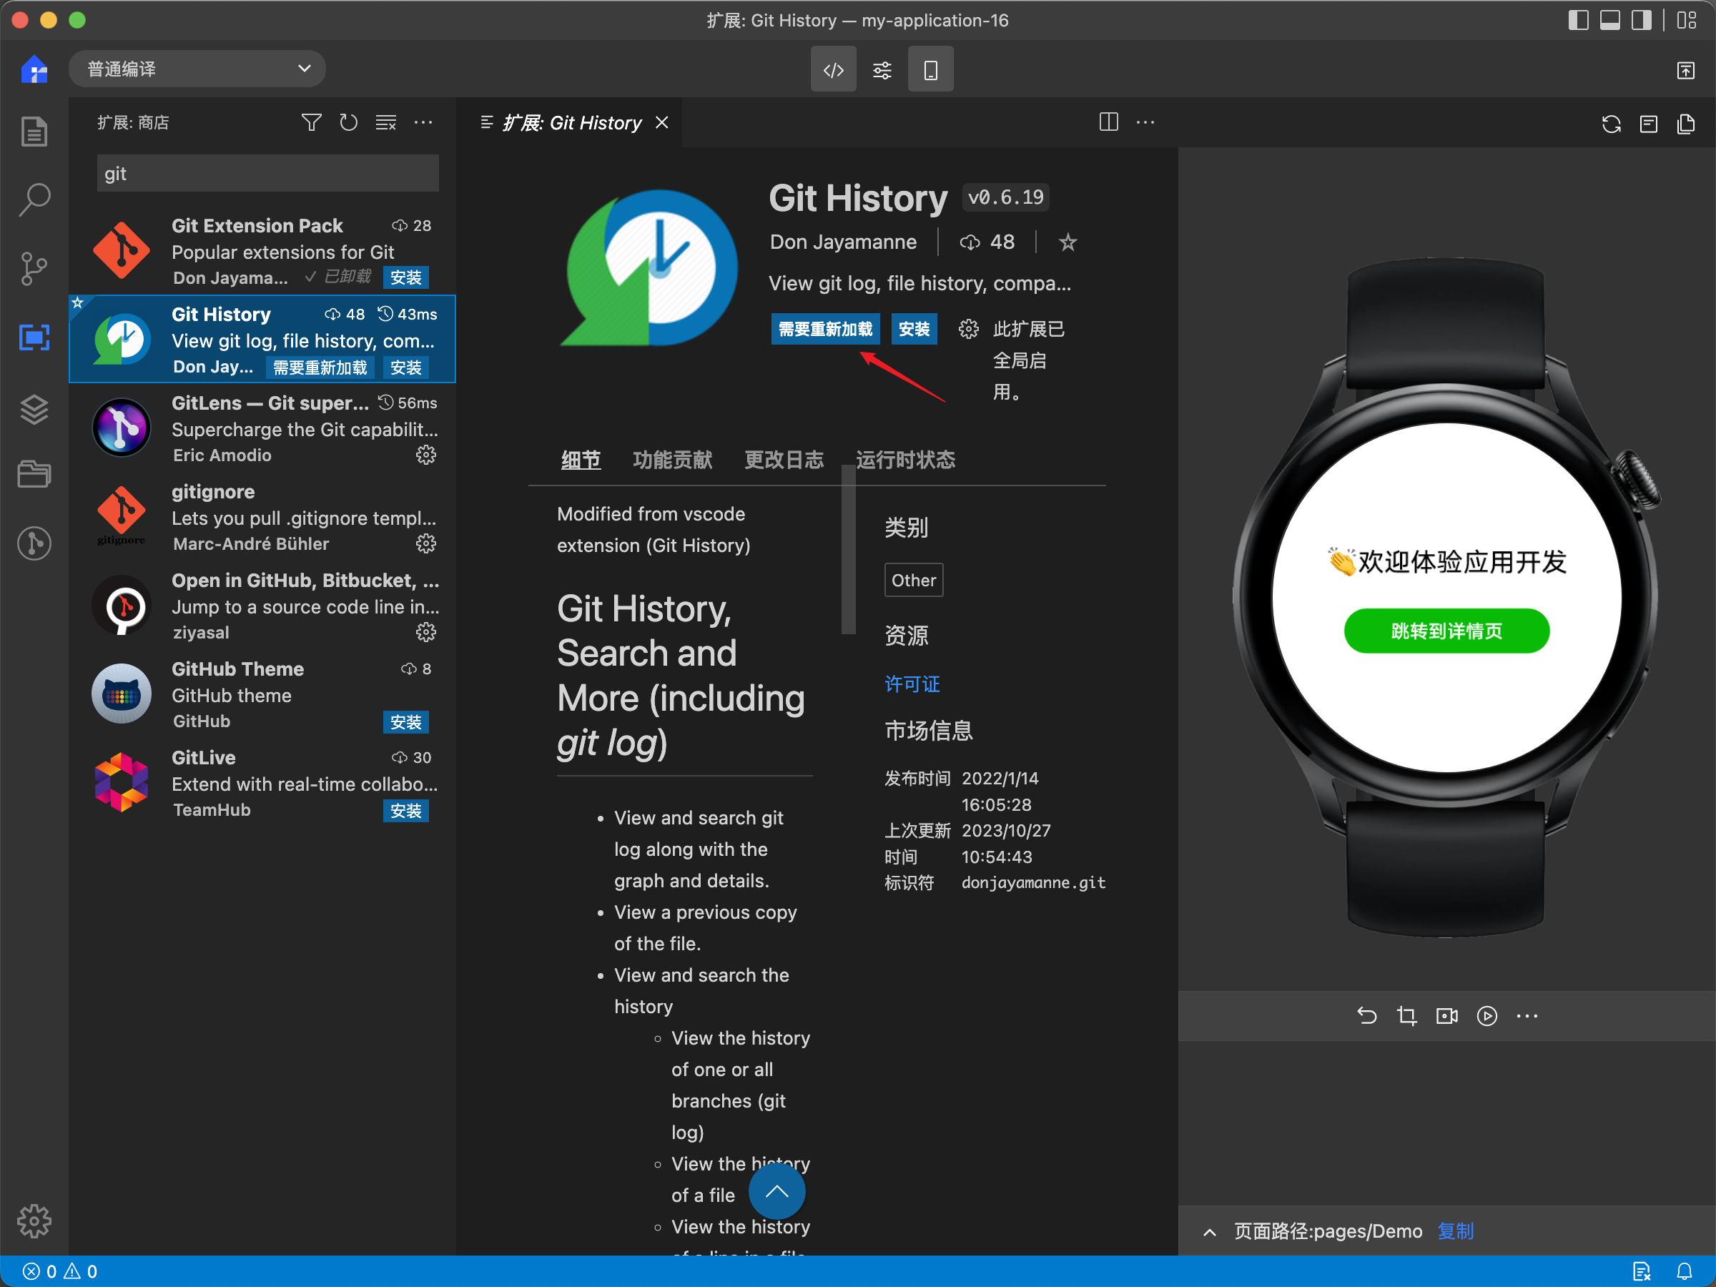Viewport: 1716px width, 1287px height.
Task: Customize layout icon in title bar
Action: pos(1687,20)
